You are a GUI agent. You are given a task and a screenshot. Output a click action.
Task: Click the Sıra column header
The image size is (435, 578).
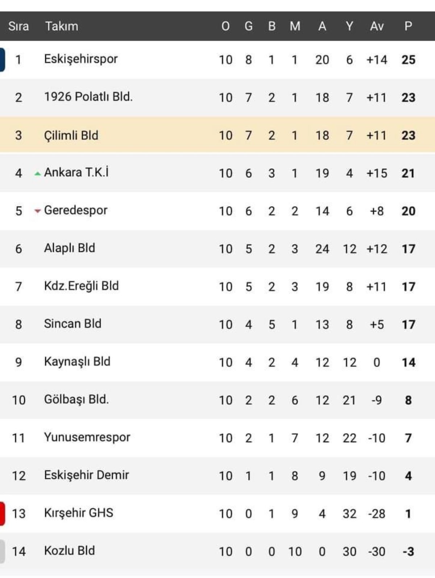(x=18, y=26)
